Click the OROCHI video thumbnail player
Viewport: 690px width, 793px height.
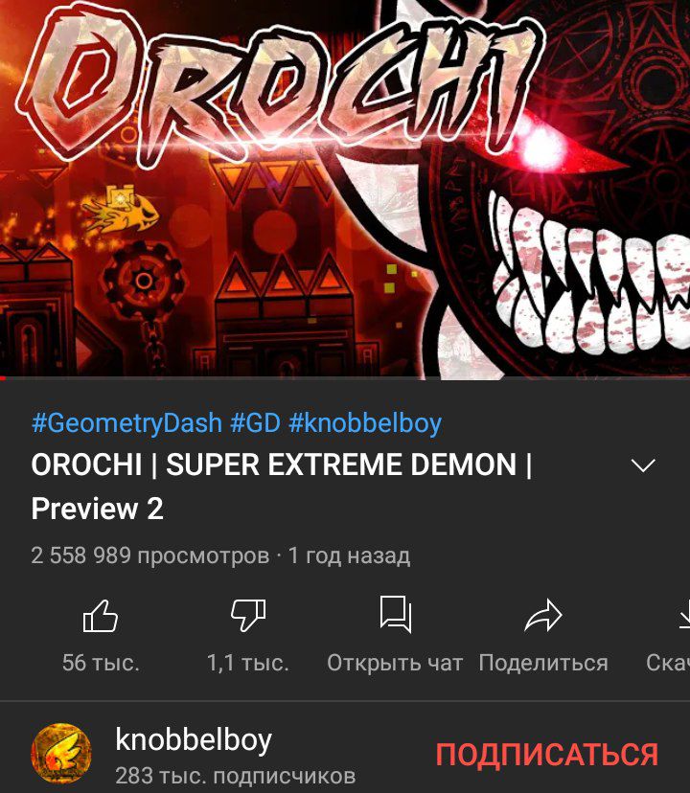pos(345,189)
